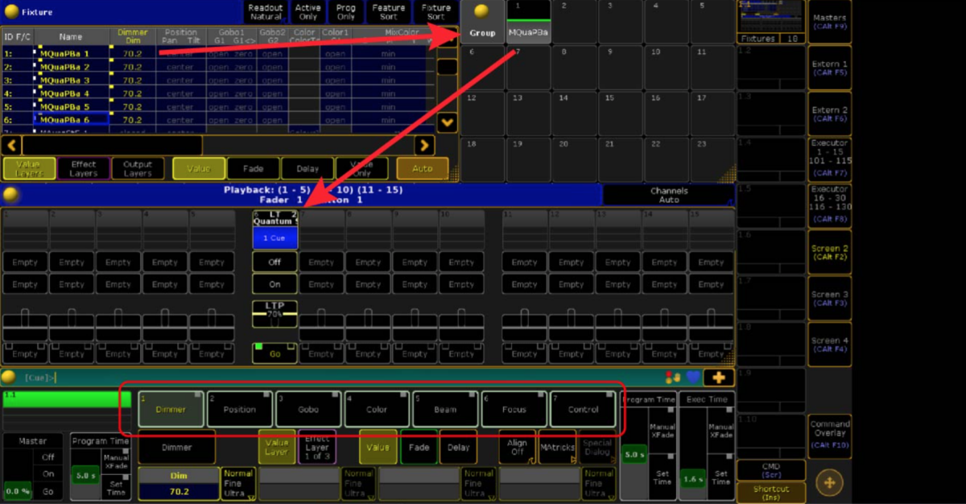Click Value Layer in the encoder bar

[277, 447]
